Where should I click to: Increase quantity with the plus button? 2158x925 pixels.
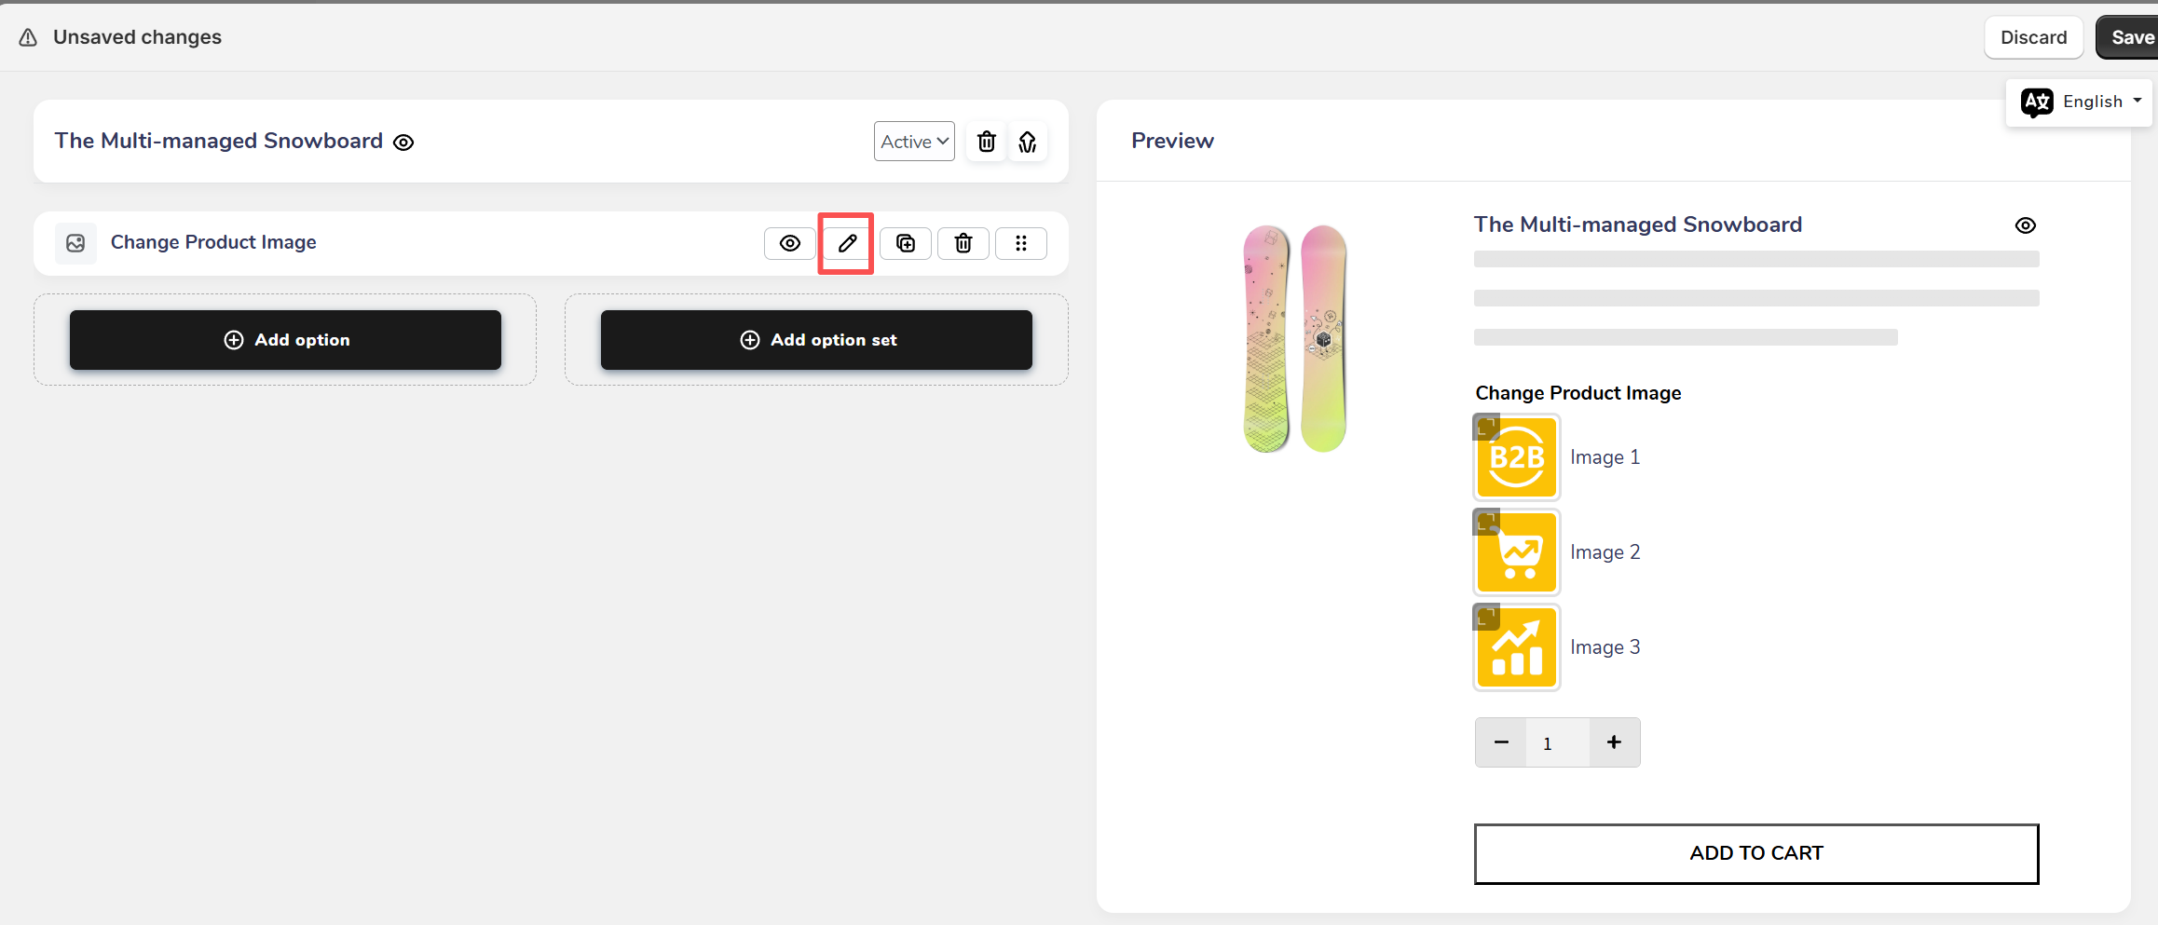pos(1614,742)
